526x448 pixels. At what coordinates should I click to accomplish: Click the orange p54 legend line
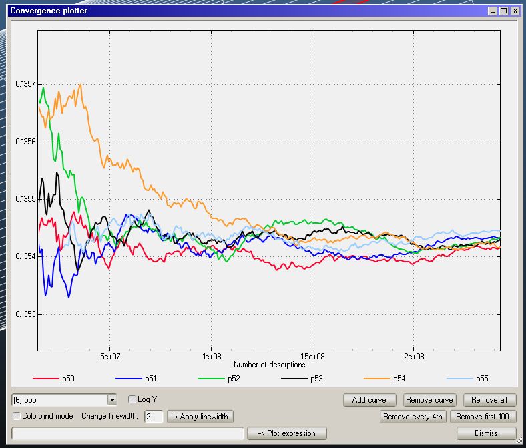pos(377,379)
